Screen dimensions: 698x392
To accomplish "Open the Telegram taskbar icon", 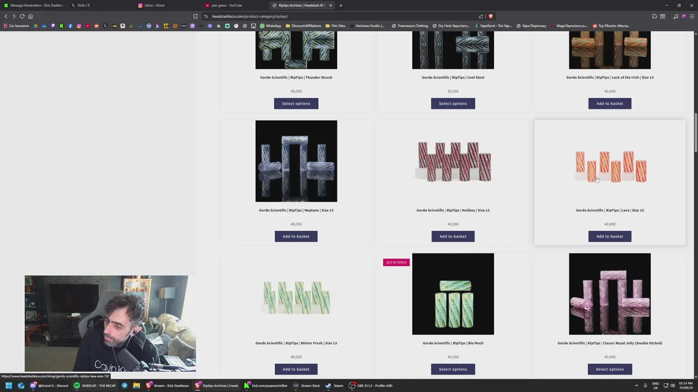I will (x=125, y=385).
